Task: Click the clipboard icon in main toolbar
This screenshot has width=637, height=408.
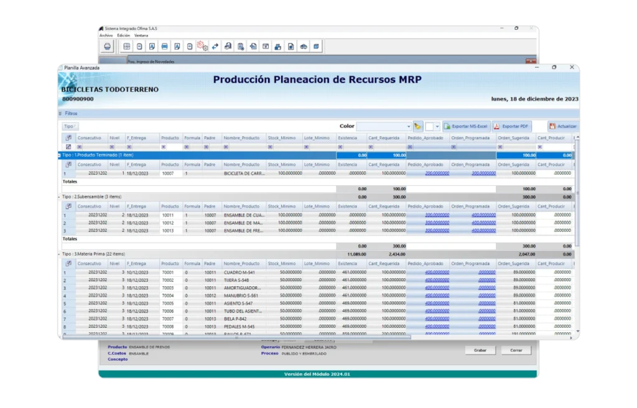Action: [x=241, y=47]
